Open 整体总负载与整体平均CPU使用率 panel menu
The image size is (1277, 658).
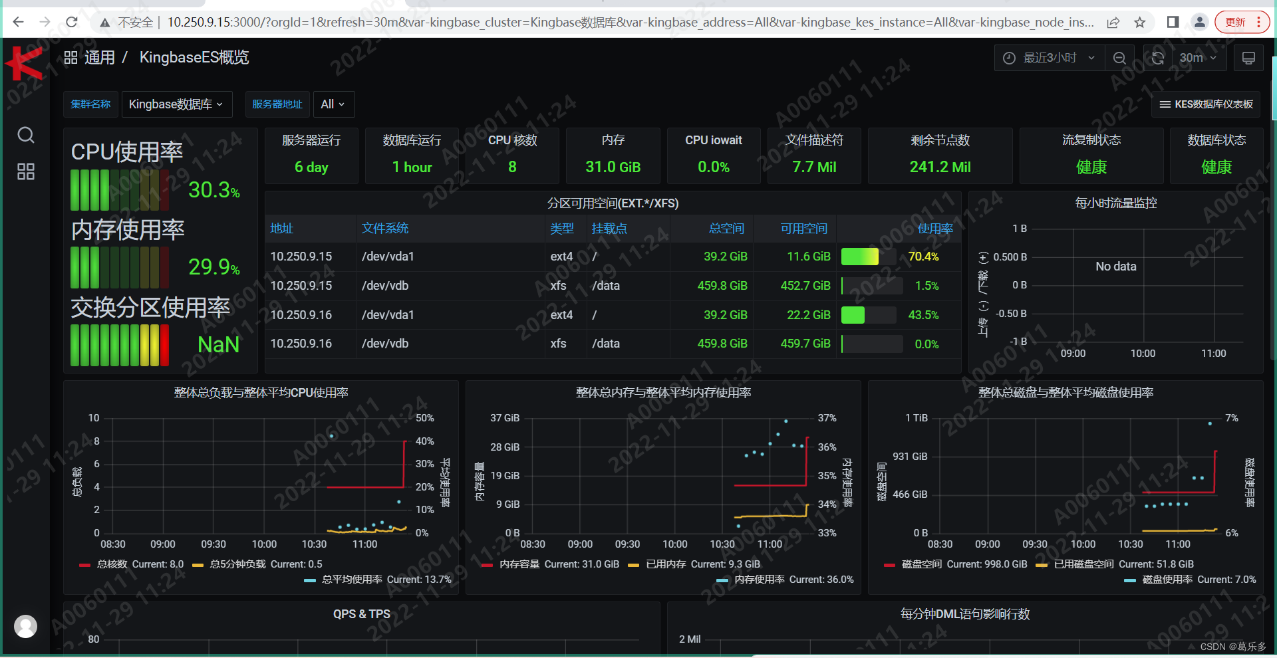click(x=261, y=393)
